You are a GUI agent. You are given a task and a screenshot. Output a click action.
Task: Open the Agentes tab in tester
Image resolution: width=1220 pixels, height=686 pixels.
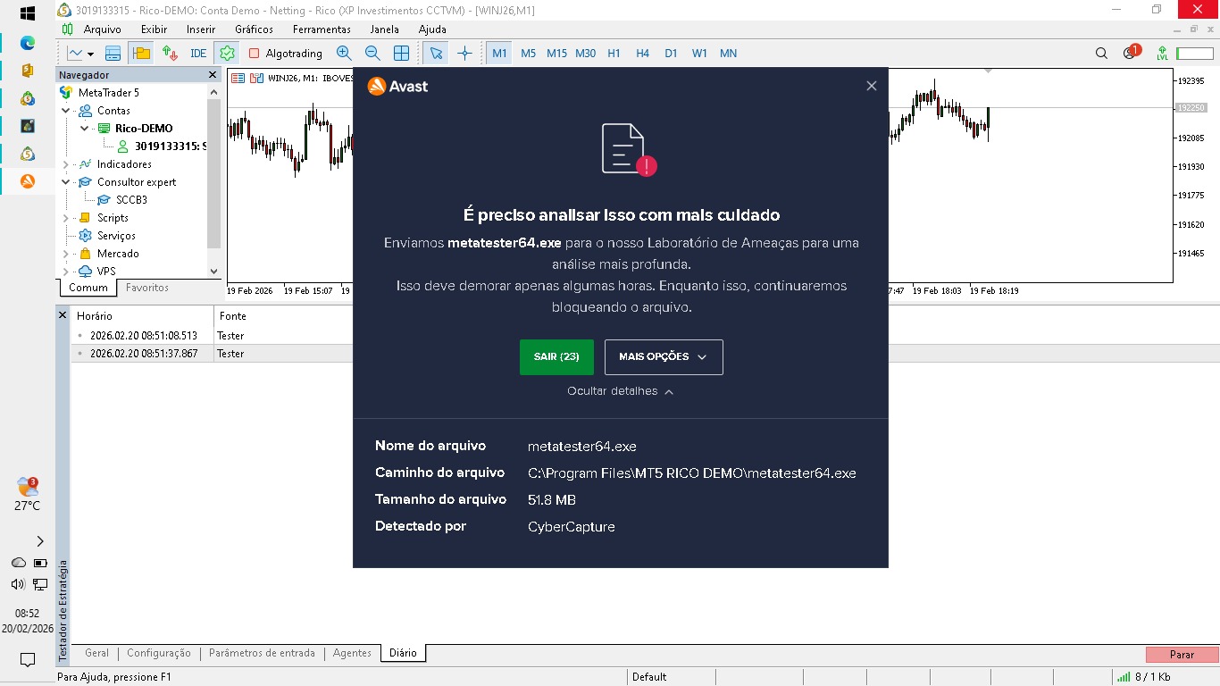[x=352, y=653]
